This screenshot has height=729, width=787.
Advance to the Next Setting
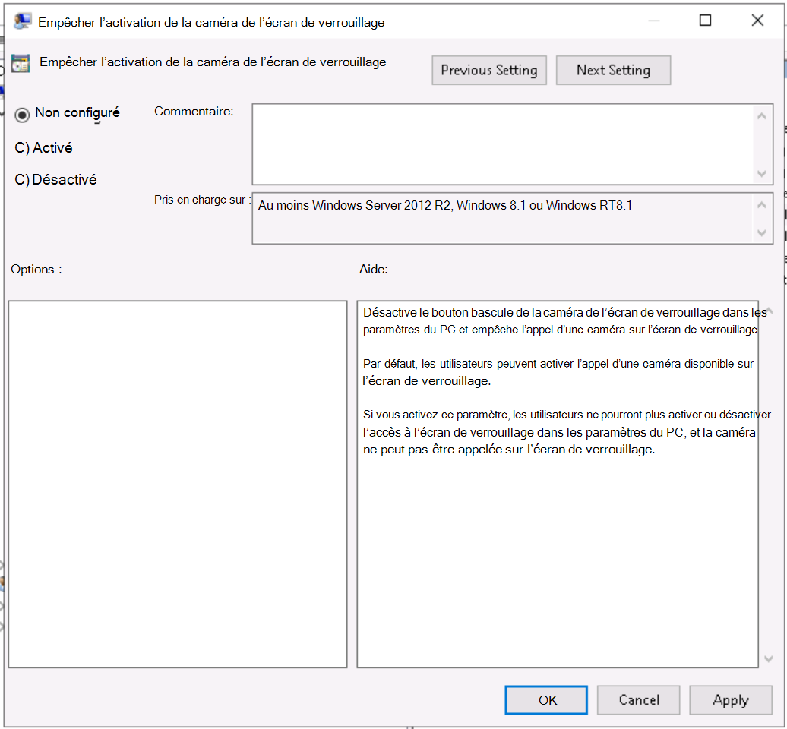(x=613, y=70)
